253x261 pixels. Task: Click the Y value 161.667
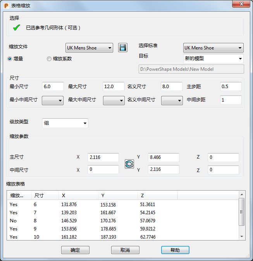(x=108, y=213)
